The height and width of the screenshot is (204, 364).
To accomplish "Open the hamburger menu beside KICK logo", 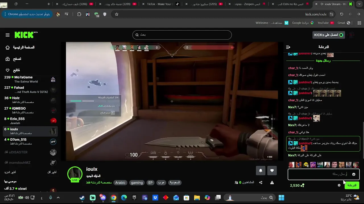I will [x=7, y=35].
